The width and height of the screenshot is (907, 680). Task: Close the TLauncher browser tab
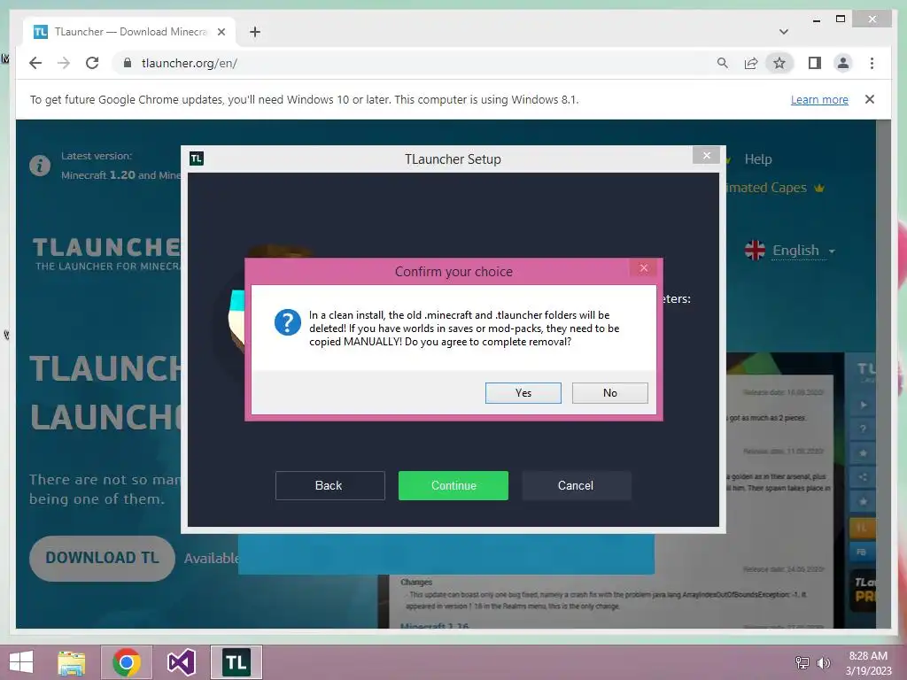(221, 32)
